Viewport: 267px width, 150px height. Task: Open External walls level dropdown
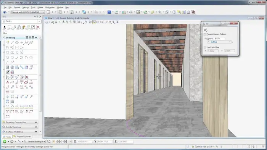[43, 12]
